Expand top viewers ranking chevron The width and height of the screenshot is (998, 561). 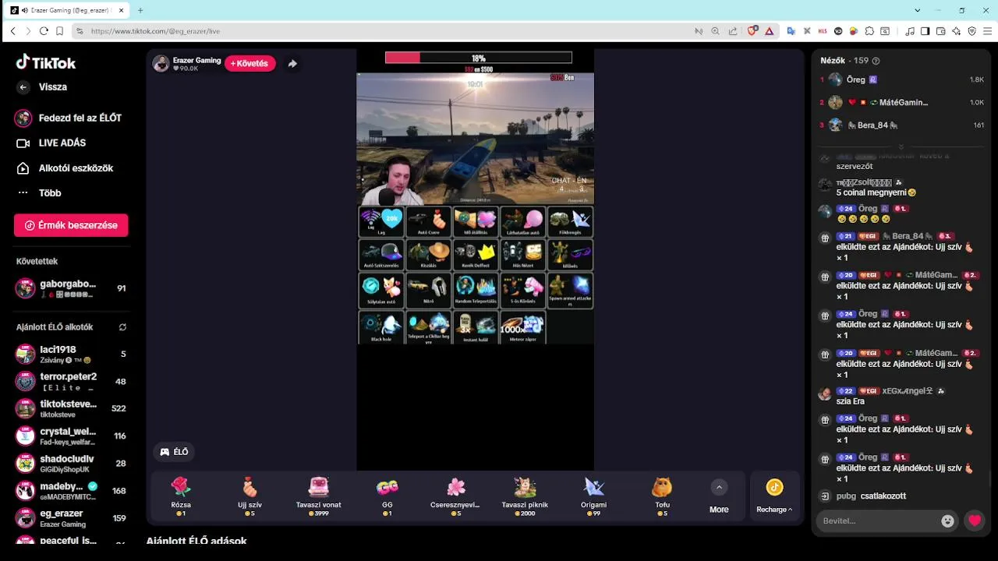901,146
